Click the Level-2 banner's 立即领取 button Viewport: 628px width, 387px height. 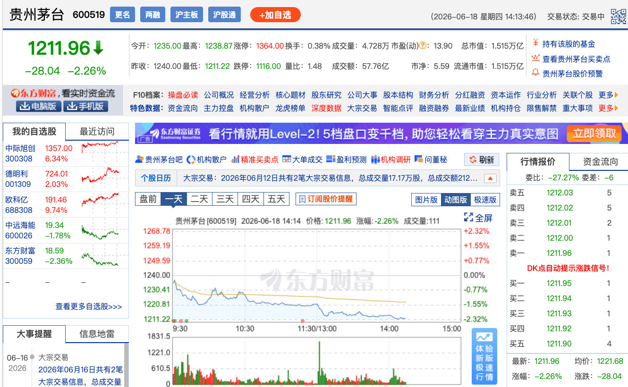(x=594, y=133)
